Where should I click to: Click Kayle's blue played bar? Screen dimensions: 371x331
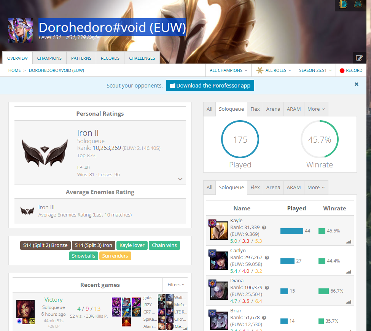tap(292, 231)
